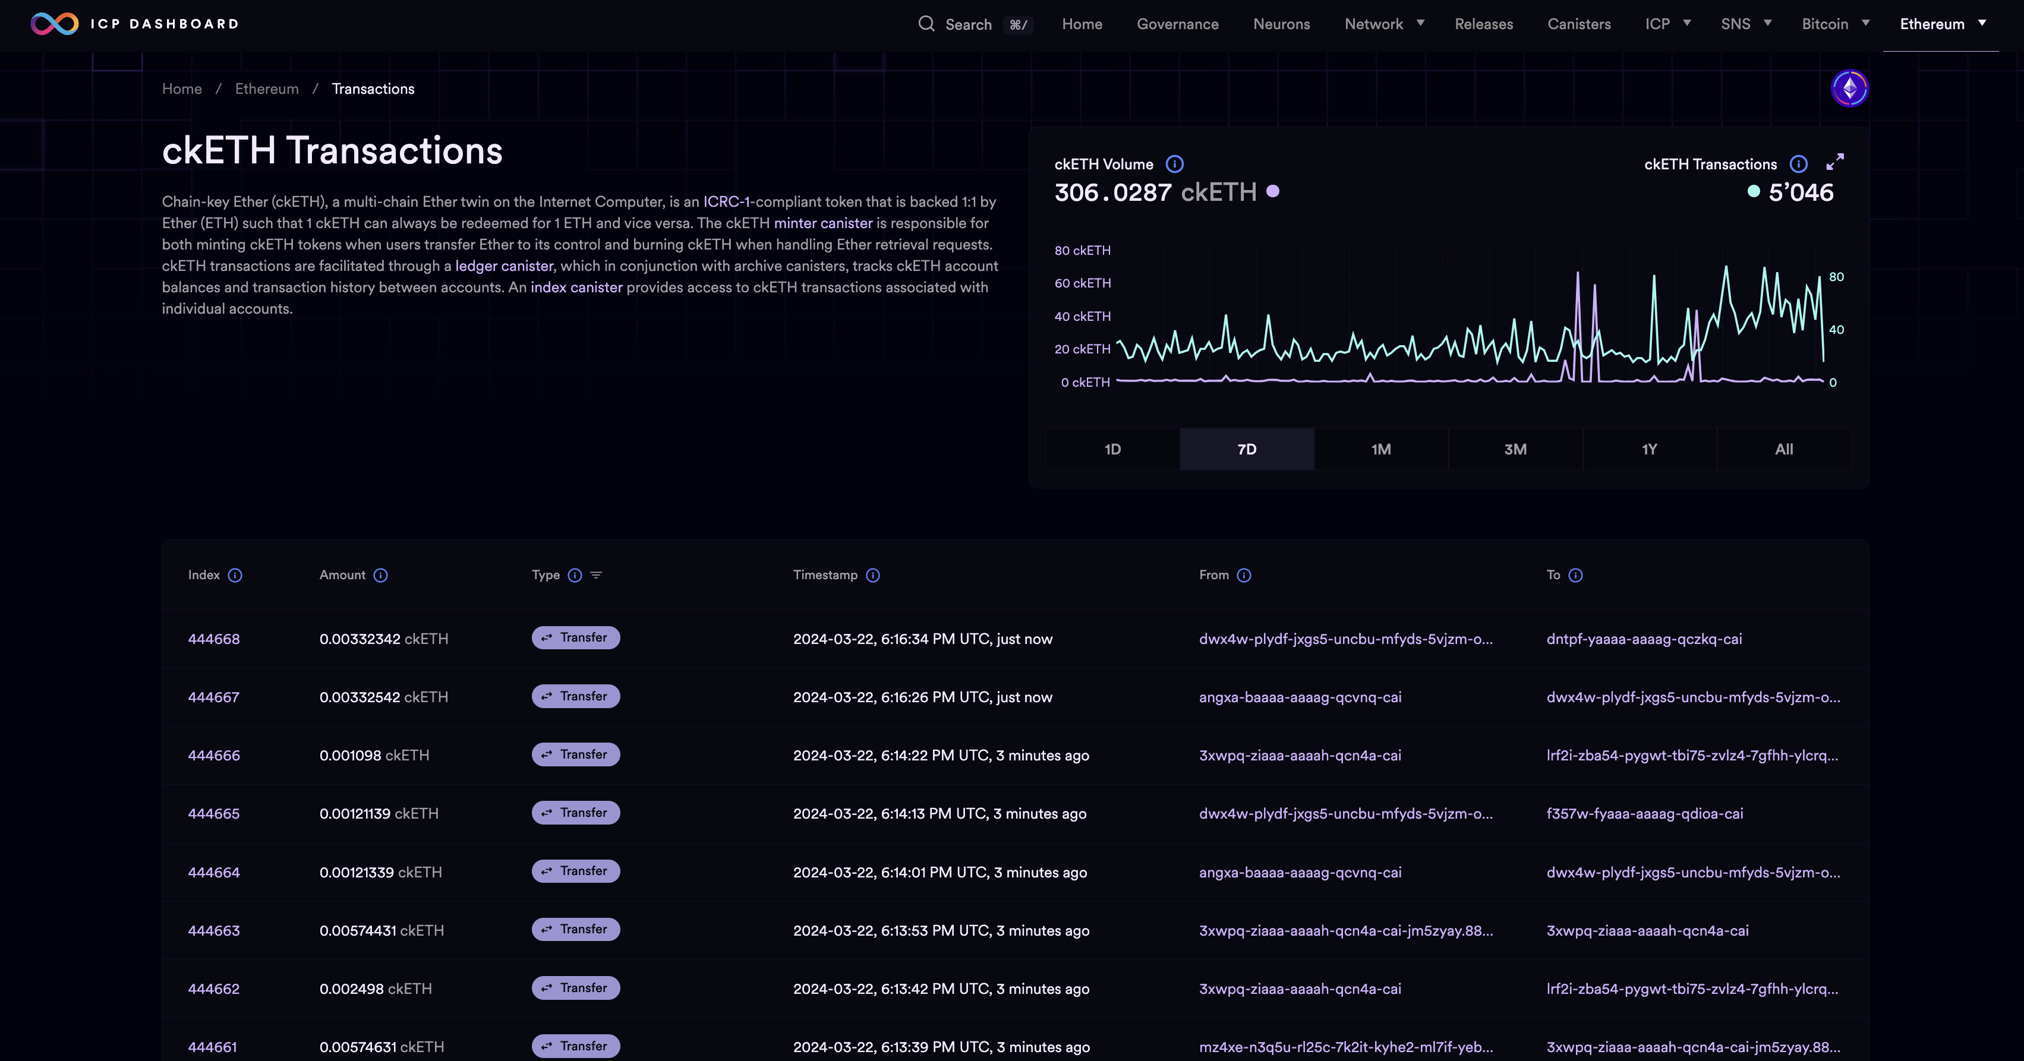Viewport: 2024px width, 1061px height.
Task: Open the Neurons nav item
Action: (x=1282, y=24)
